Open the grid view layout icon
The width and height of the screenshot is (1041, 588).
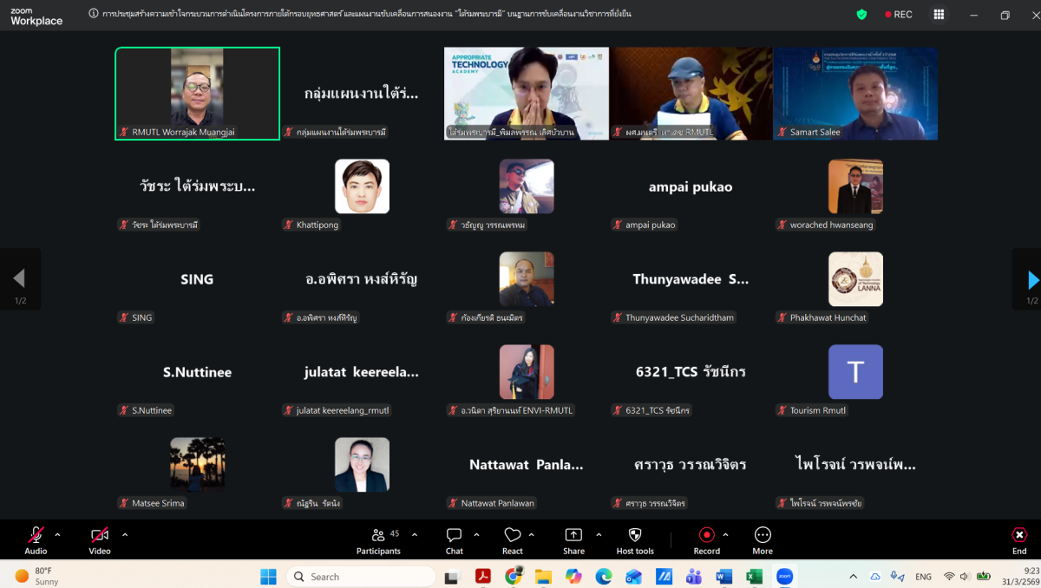939,15
